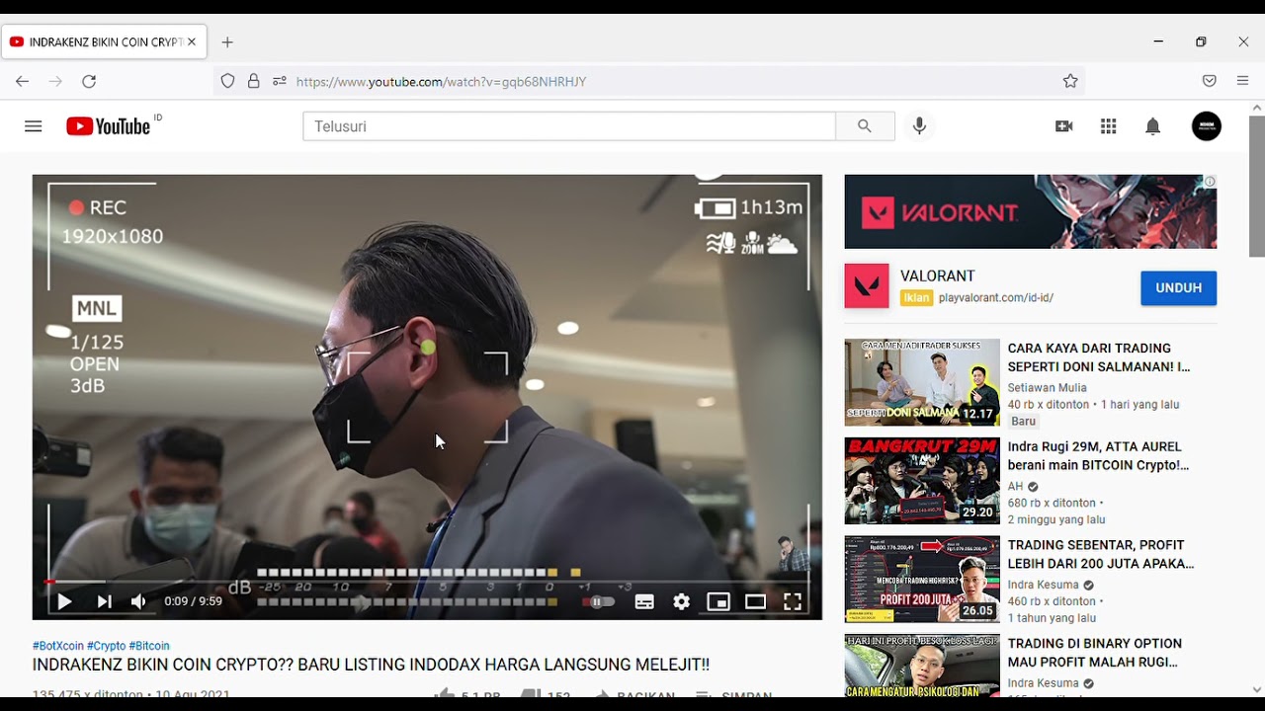
Task: Toggle subtitles with the captions icon
Action: [x=644, y=601]
